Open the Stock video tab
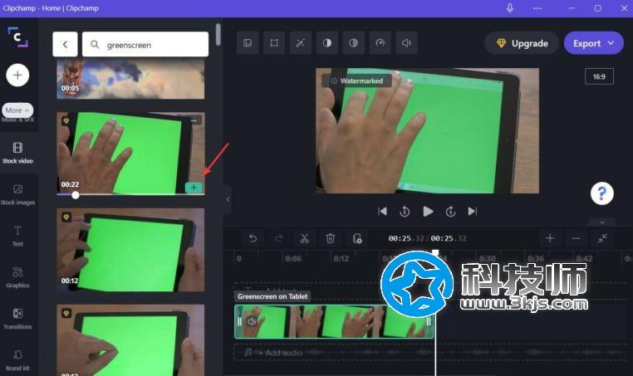Viewport: 633px width, 376px height. (17, 153)
